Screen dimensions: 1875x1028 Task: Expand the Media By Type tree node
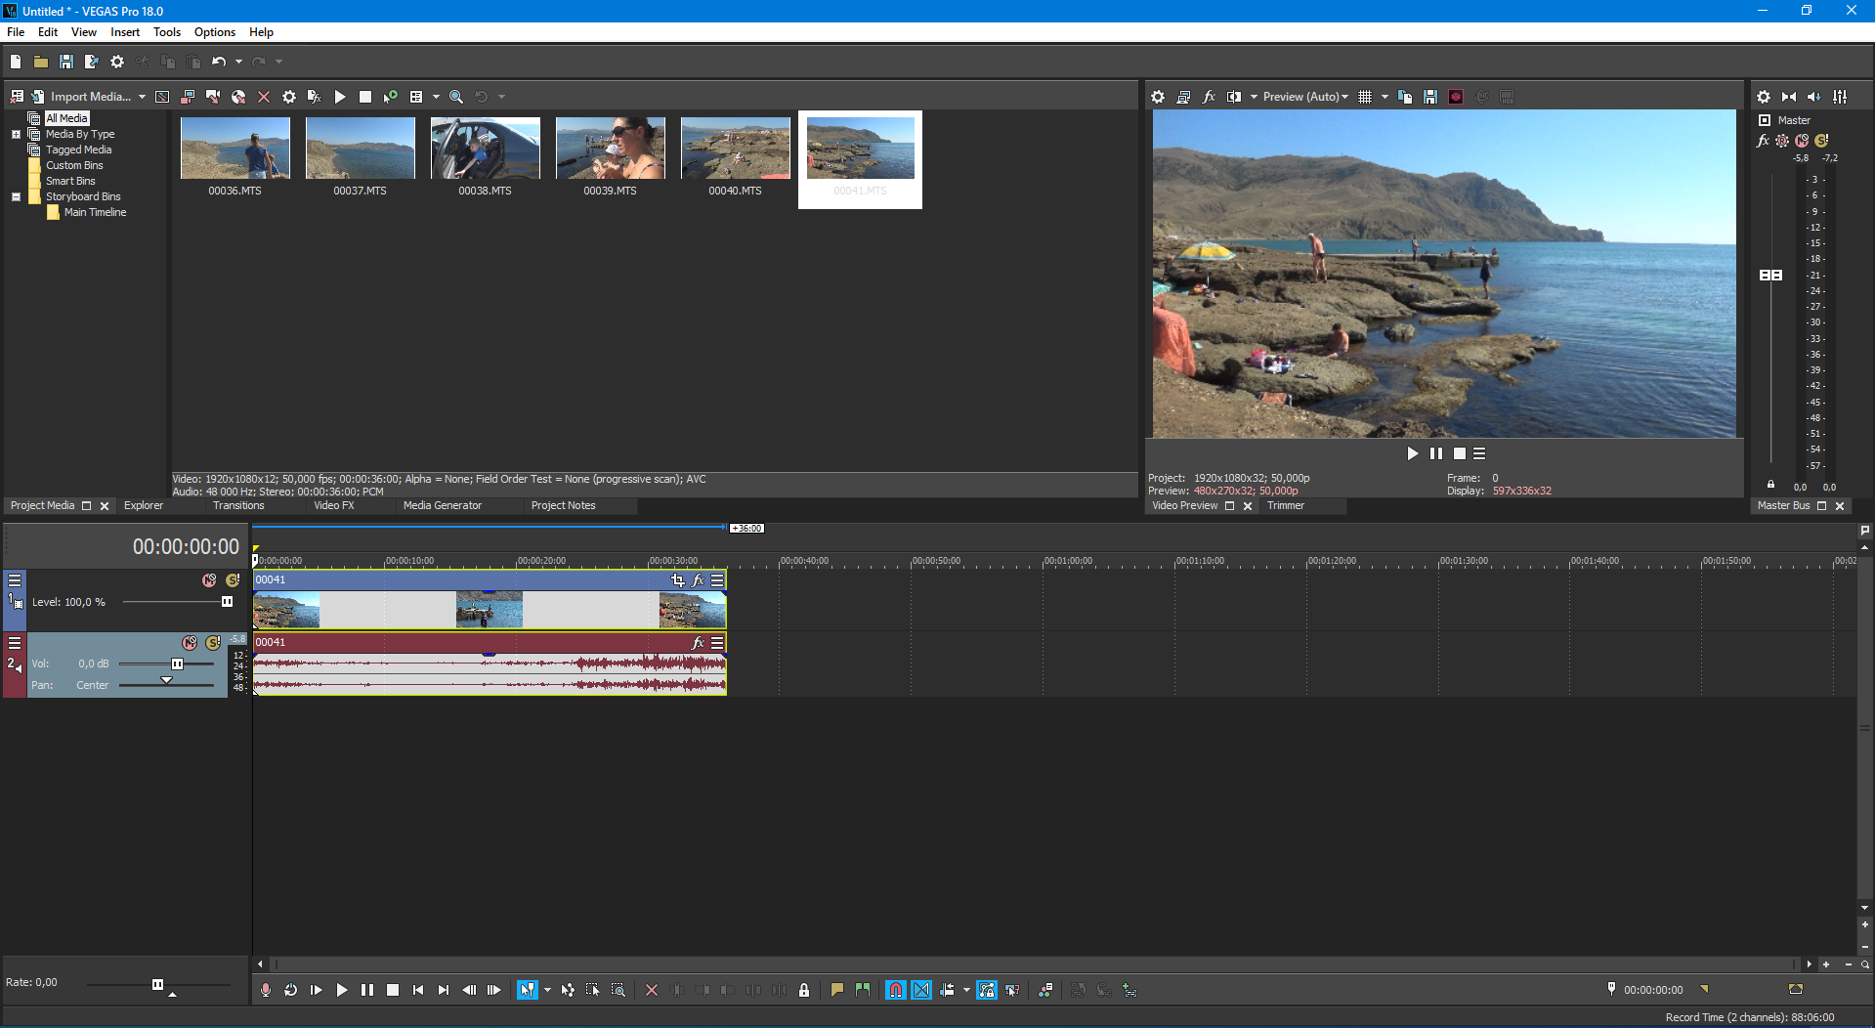(16, 134)
